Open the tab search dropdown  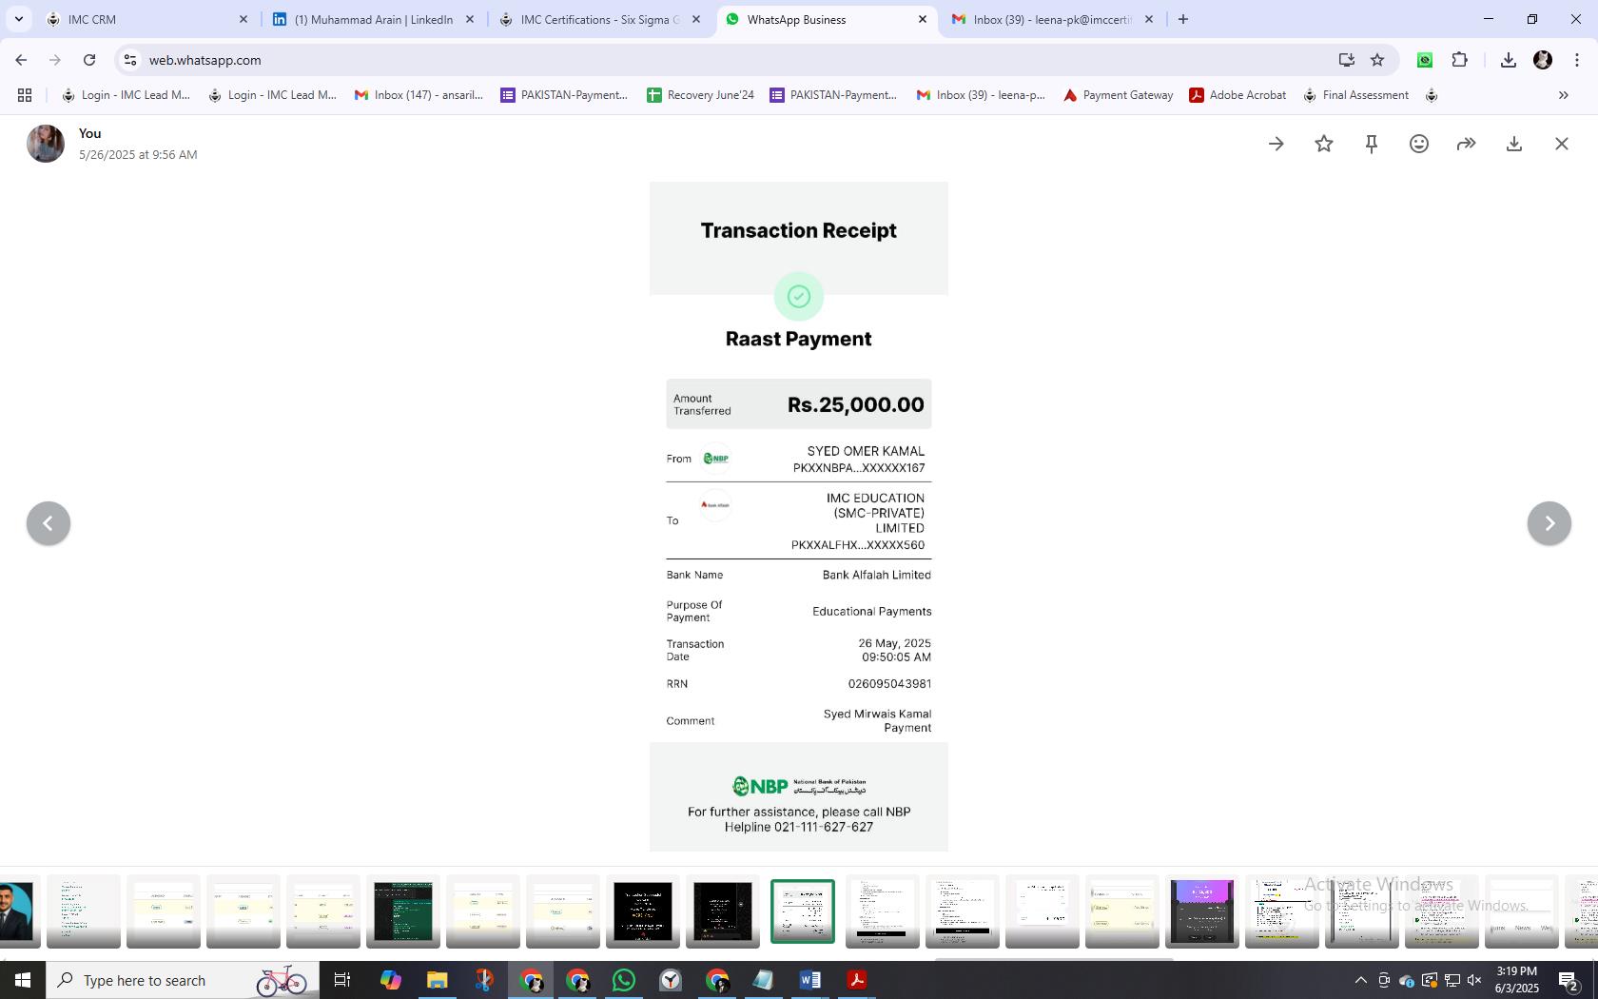(18, 19)
